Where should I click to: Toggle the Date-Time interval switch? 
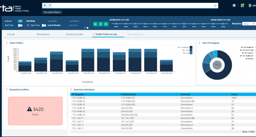tap(44, 25)
